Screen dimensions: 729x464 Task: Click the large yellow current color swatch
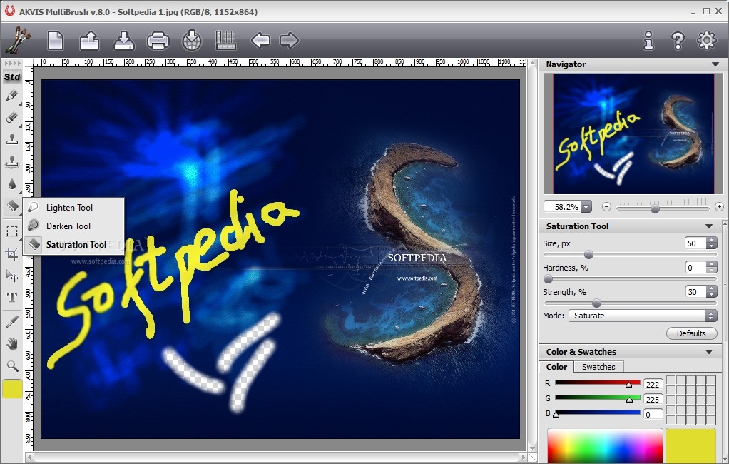coord(691,446)
